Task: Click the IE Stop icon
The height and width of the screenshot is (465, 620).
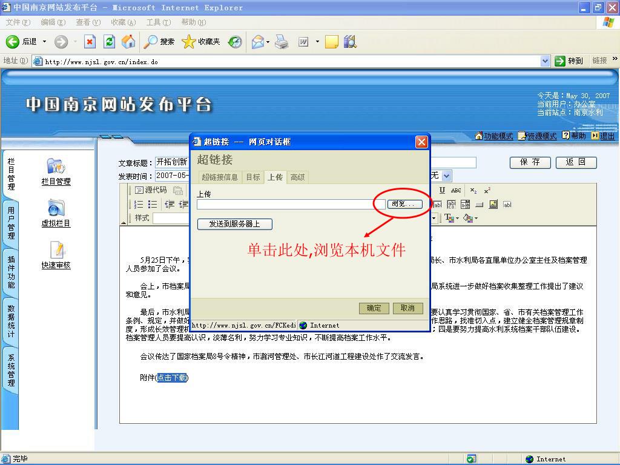Action: point(90,42)
